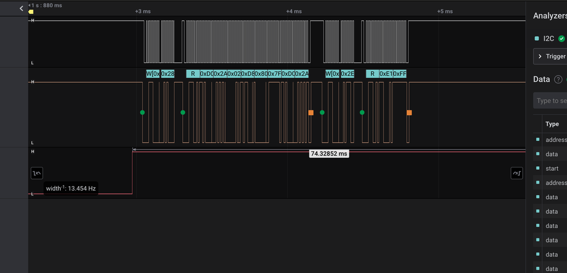Select the 0x02 decoded bubble
The width and height of the screenshot is (567, 273).
pos(234,74)
